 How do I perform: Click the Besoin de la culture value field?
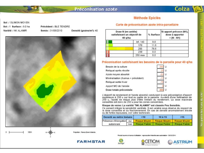point(161,67)
